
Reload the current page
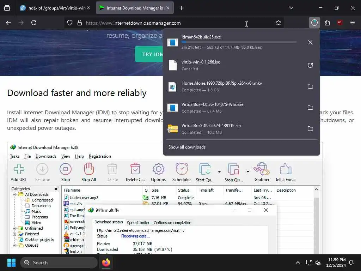point(34,23)
